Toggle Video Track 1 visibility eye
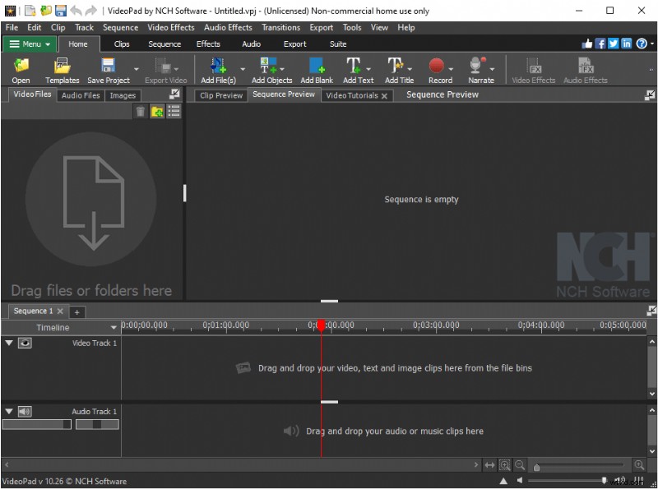The image size is (658, 489). (x=23, y=343)
